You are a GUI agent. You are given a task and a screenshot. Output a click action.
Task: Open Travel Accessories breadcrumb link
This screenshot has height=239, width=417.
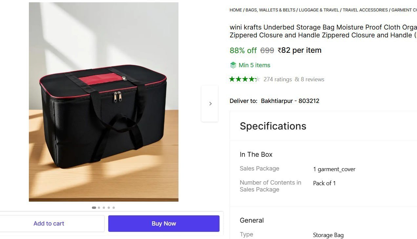[x=365, y=10]
